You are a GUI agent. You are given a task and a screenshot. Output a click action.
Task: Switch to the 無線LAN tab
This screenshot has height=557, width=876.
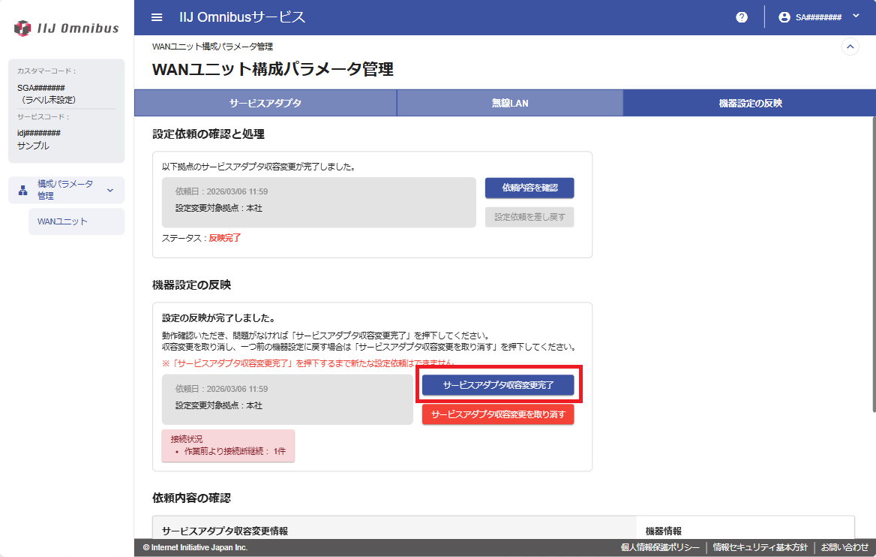pos(510,104)
